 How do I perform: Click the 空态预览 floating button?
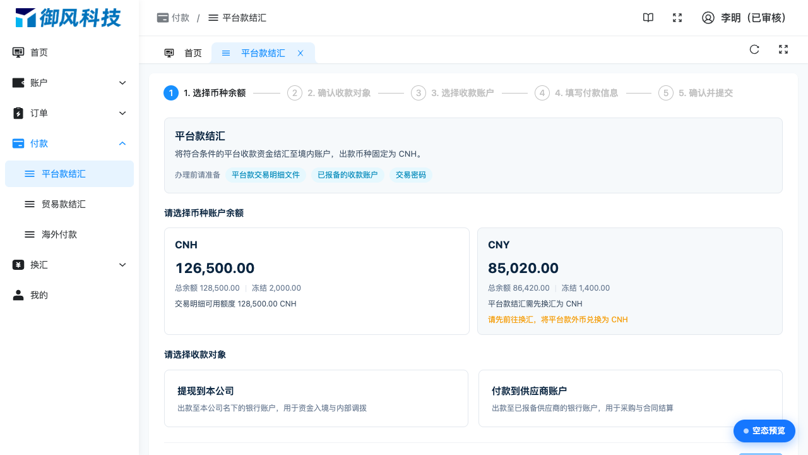click(x=764, y=431)
